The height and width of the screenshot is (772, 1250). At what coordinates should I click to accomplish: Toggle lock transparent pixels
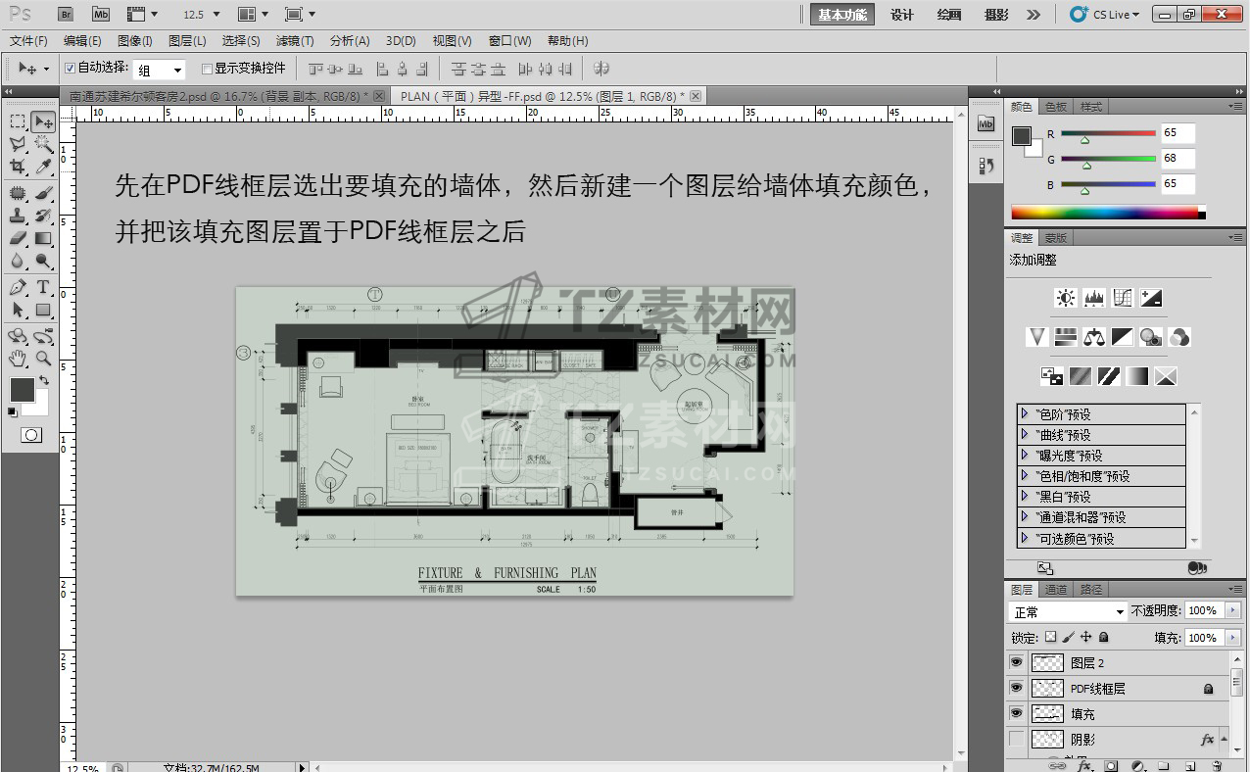(x=1051, y=637)
